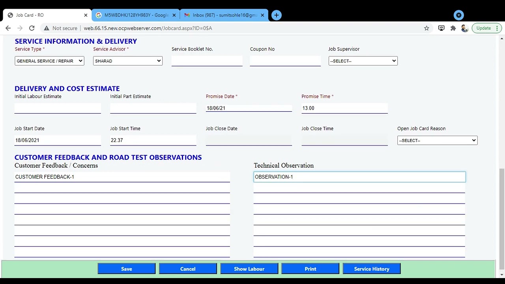Open the Service Type dropdown
Viewport: 505px width, 284px height.
49,61
